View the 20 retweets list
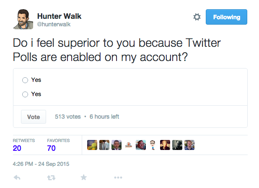This screenshot has height=188, width=259. point(17,148)
